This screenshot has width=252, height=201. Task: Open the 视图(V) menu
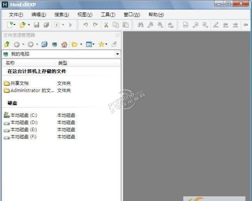[x=85, y=15]
